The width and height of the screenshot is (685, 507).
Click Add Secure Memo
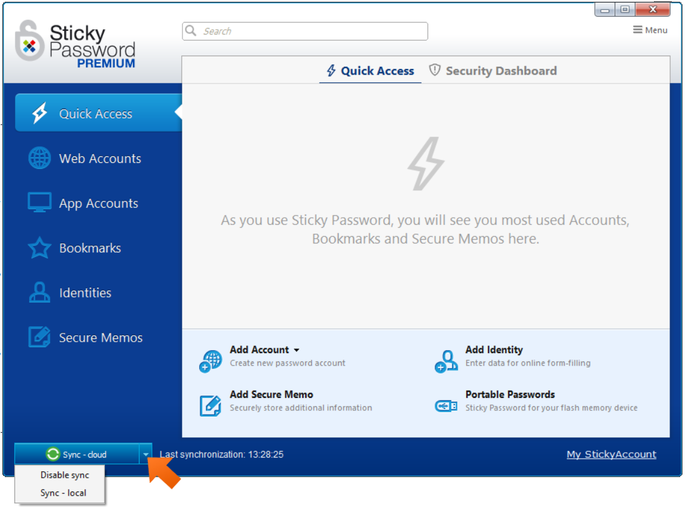pyautogui.click(x=271, y=394)
